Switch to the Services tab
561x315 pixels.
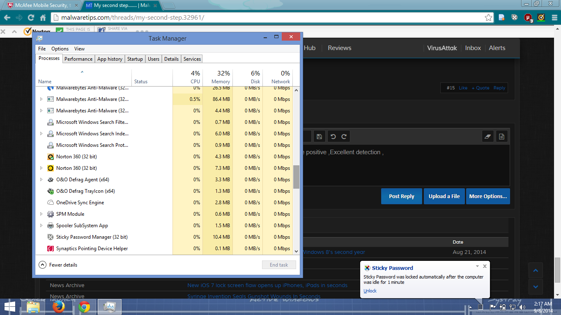point(192,59)
